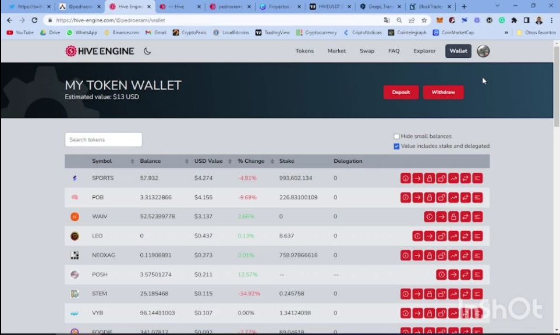Open token info for VYB

[405, 313]
